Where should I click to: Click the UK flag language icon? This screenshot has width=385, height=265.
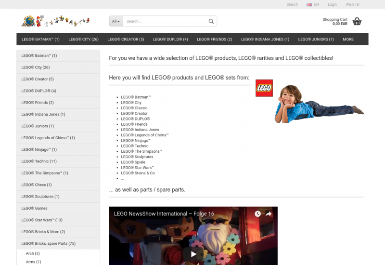[309, 4]
